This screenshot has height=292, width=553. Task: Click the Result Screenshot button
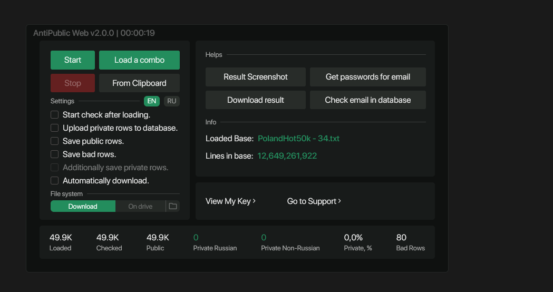256,77
